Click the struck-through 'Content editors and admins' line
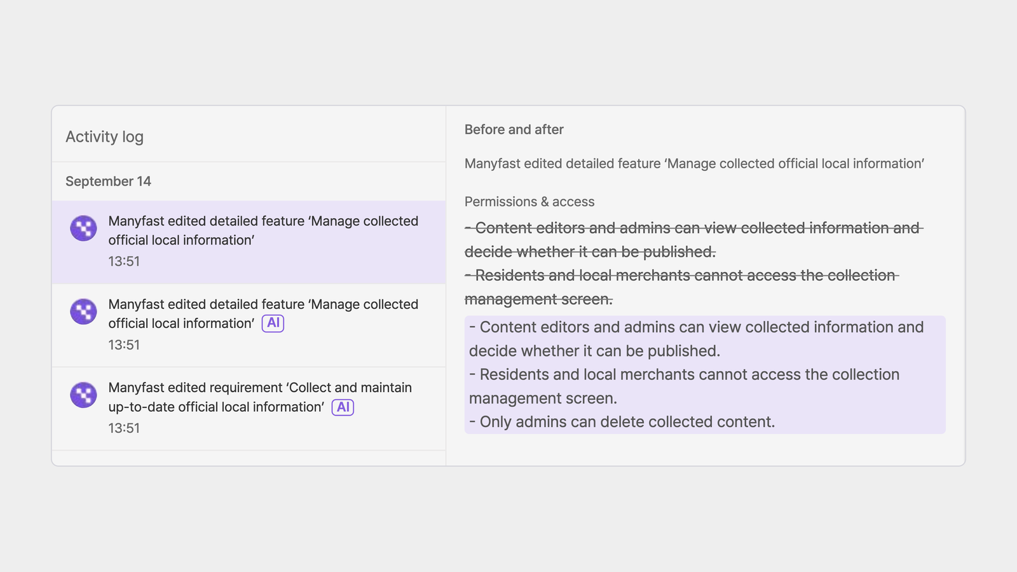This screenshot has height=572, width=1017. click(693, 240)
